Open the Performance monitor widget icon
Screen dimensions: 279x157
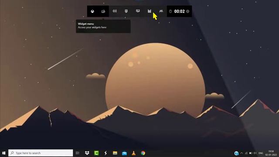(x=138, y=11)
